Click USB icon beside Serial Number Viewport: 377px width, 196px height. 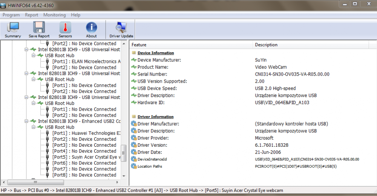pos(134,74)
